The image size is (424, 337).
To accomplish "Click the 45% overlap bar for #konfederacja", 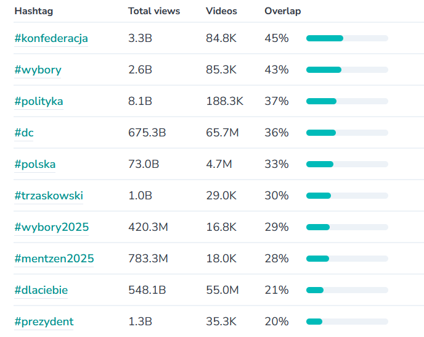I will pos(347,38).
